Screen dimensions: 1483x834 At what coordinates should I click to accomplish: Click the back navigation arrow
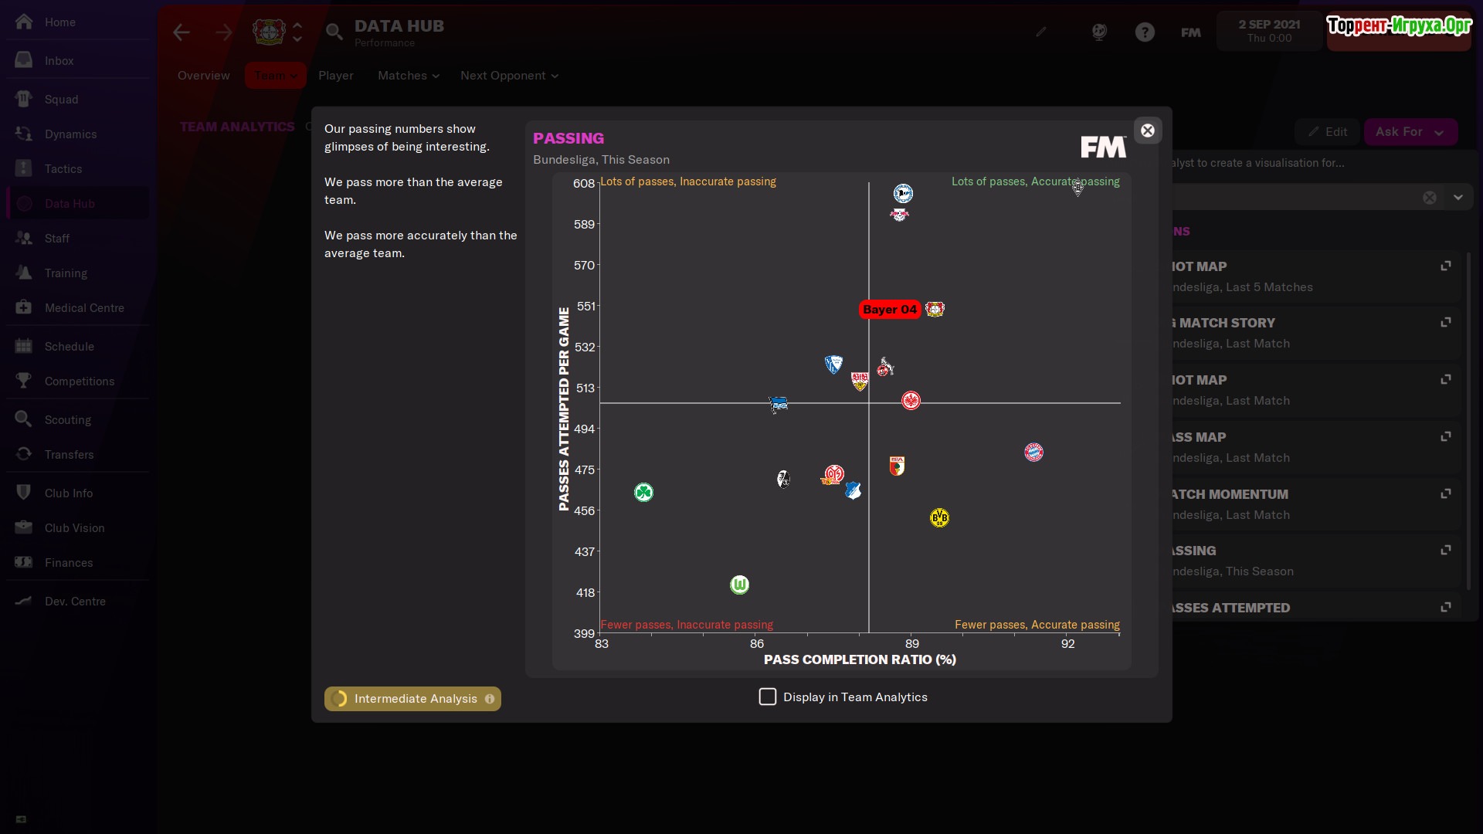click(182, 32)
